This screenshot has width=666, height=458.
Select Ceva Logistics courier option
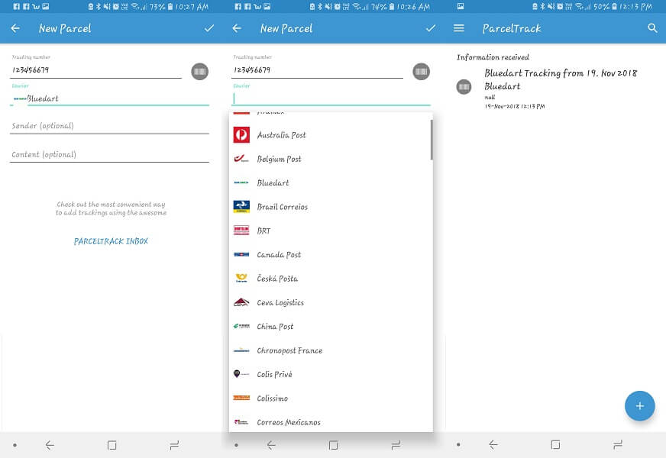click(x=331, y=302)
